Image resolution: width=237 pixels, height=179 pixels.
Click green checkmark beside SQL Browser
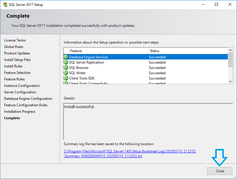(66, 68)
